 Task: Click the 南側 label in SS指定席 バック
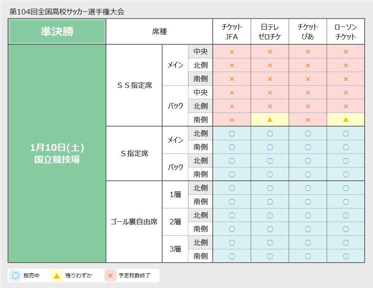click(x=201, y=120)
